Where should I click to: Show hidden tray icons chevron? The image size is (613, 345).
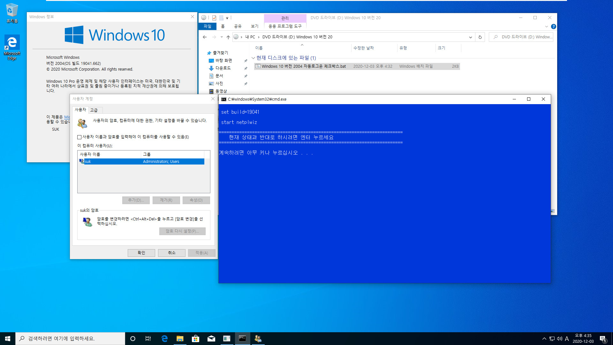click(544, 339)
